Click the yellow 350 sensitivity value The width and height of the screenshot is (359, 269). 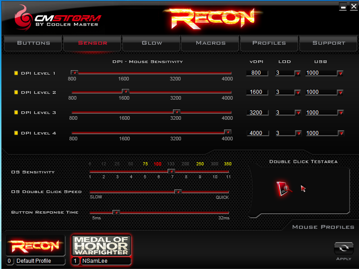228,164
